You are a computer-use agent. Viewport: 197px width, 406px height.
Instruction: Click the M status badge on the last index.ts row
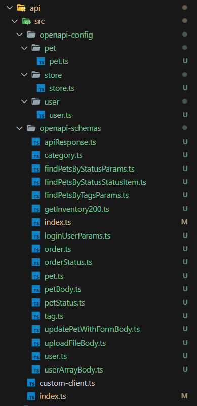tap(184, 396)
